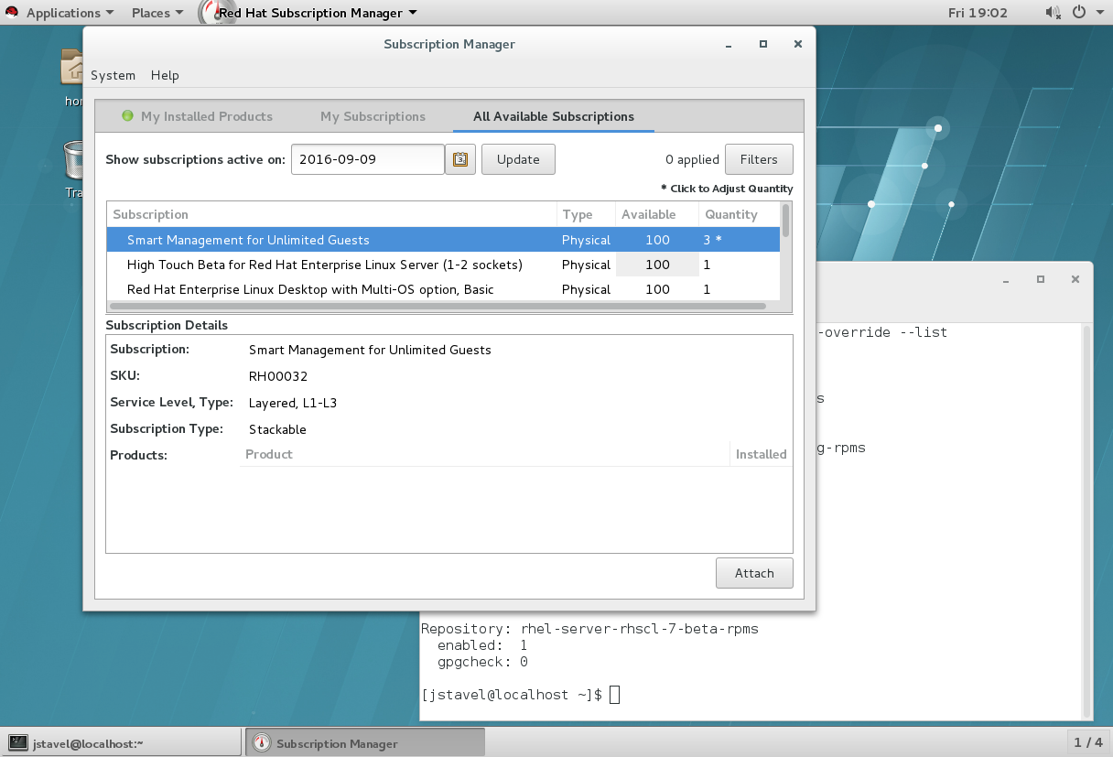Open the Filters button
The image size is (1113, 757).
tap(759, 159)
